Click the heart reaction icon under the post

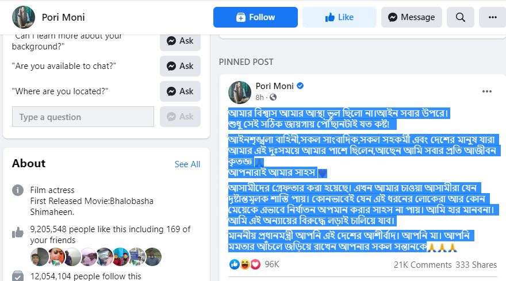coord(255,264)
